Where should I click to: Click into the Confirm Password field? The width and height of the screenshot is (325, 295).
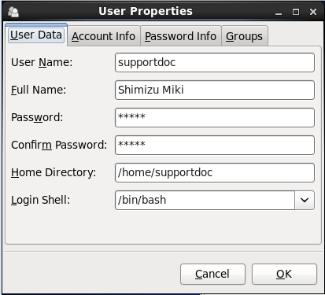click(215, 145)
